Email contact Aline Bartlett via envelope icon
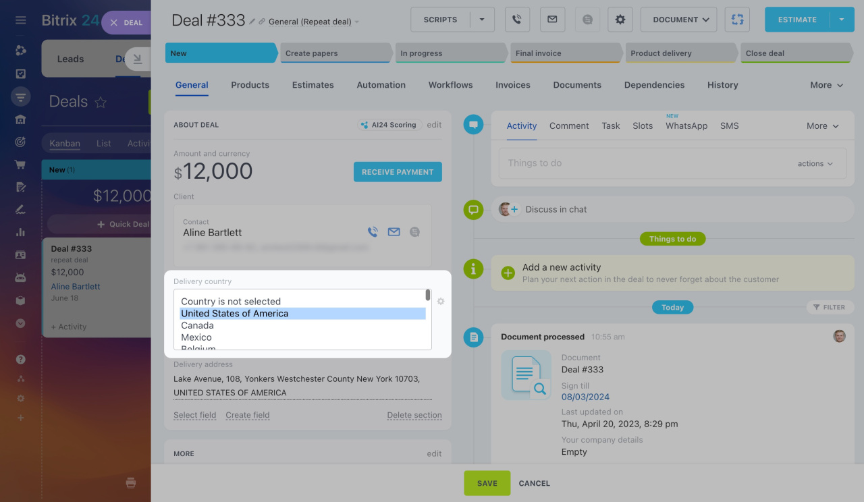Image resolution: width=864 pixels, height=502 pixels. [x=394, y=232]
